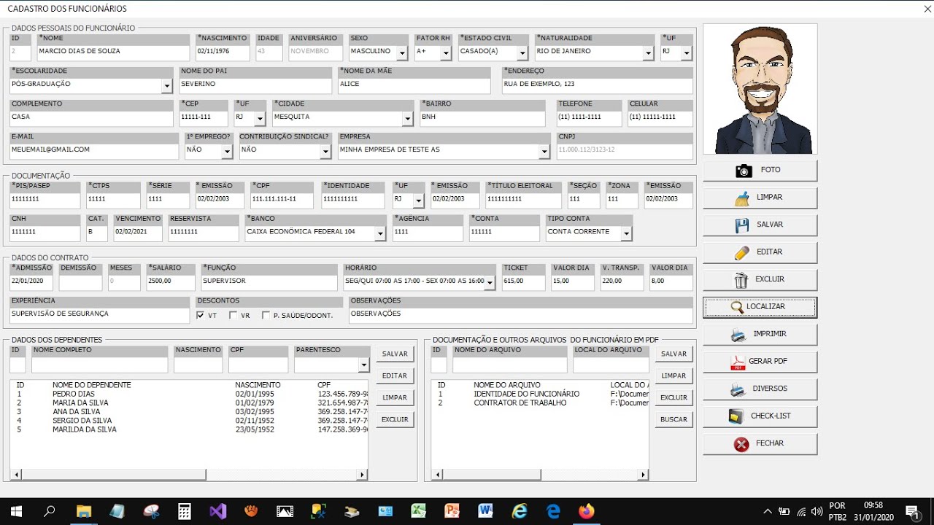Viewport: 934px width, 525px height.
Task: Click the employee photo
Action: coord(760,89)
